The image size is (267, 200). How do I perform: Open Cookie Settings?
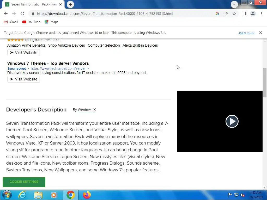[x=24, y=182]
